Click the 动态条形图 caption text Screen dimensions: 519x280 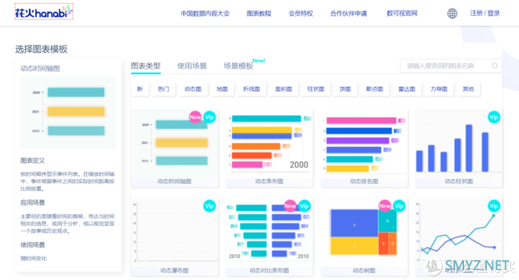(269, 181)
